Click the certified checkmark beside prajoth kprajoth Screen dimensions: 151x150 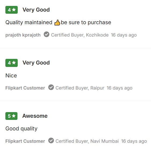[x=46, y=34]
